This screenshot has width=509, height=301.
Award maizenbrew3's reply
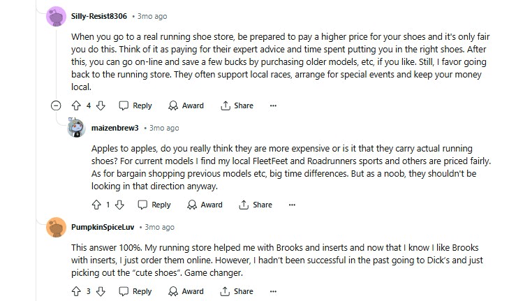(205, 205)
